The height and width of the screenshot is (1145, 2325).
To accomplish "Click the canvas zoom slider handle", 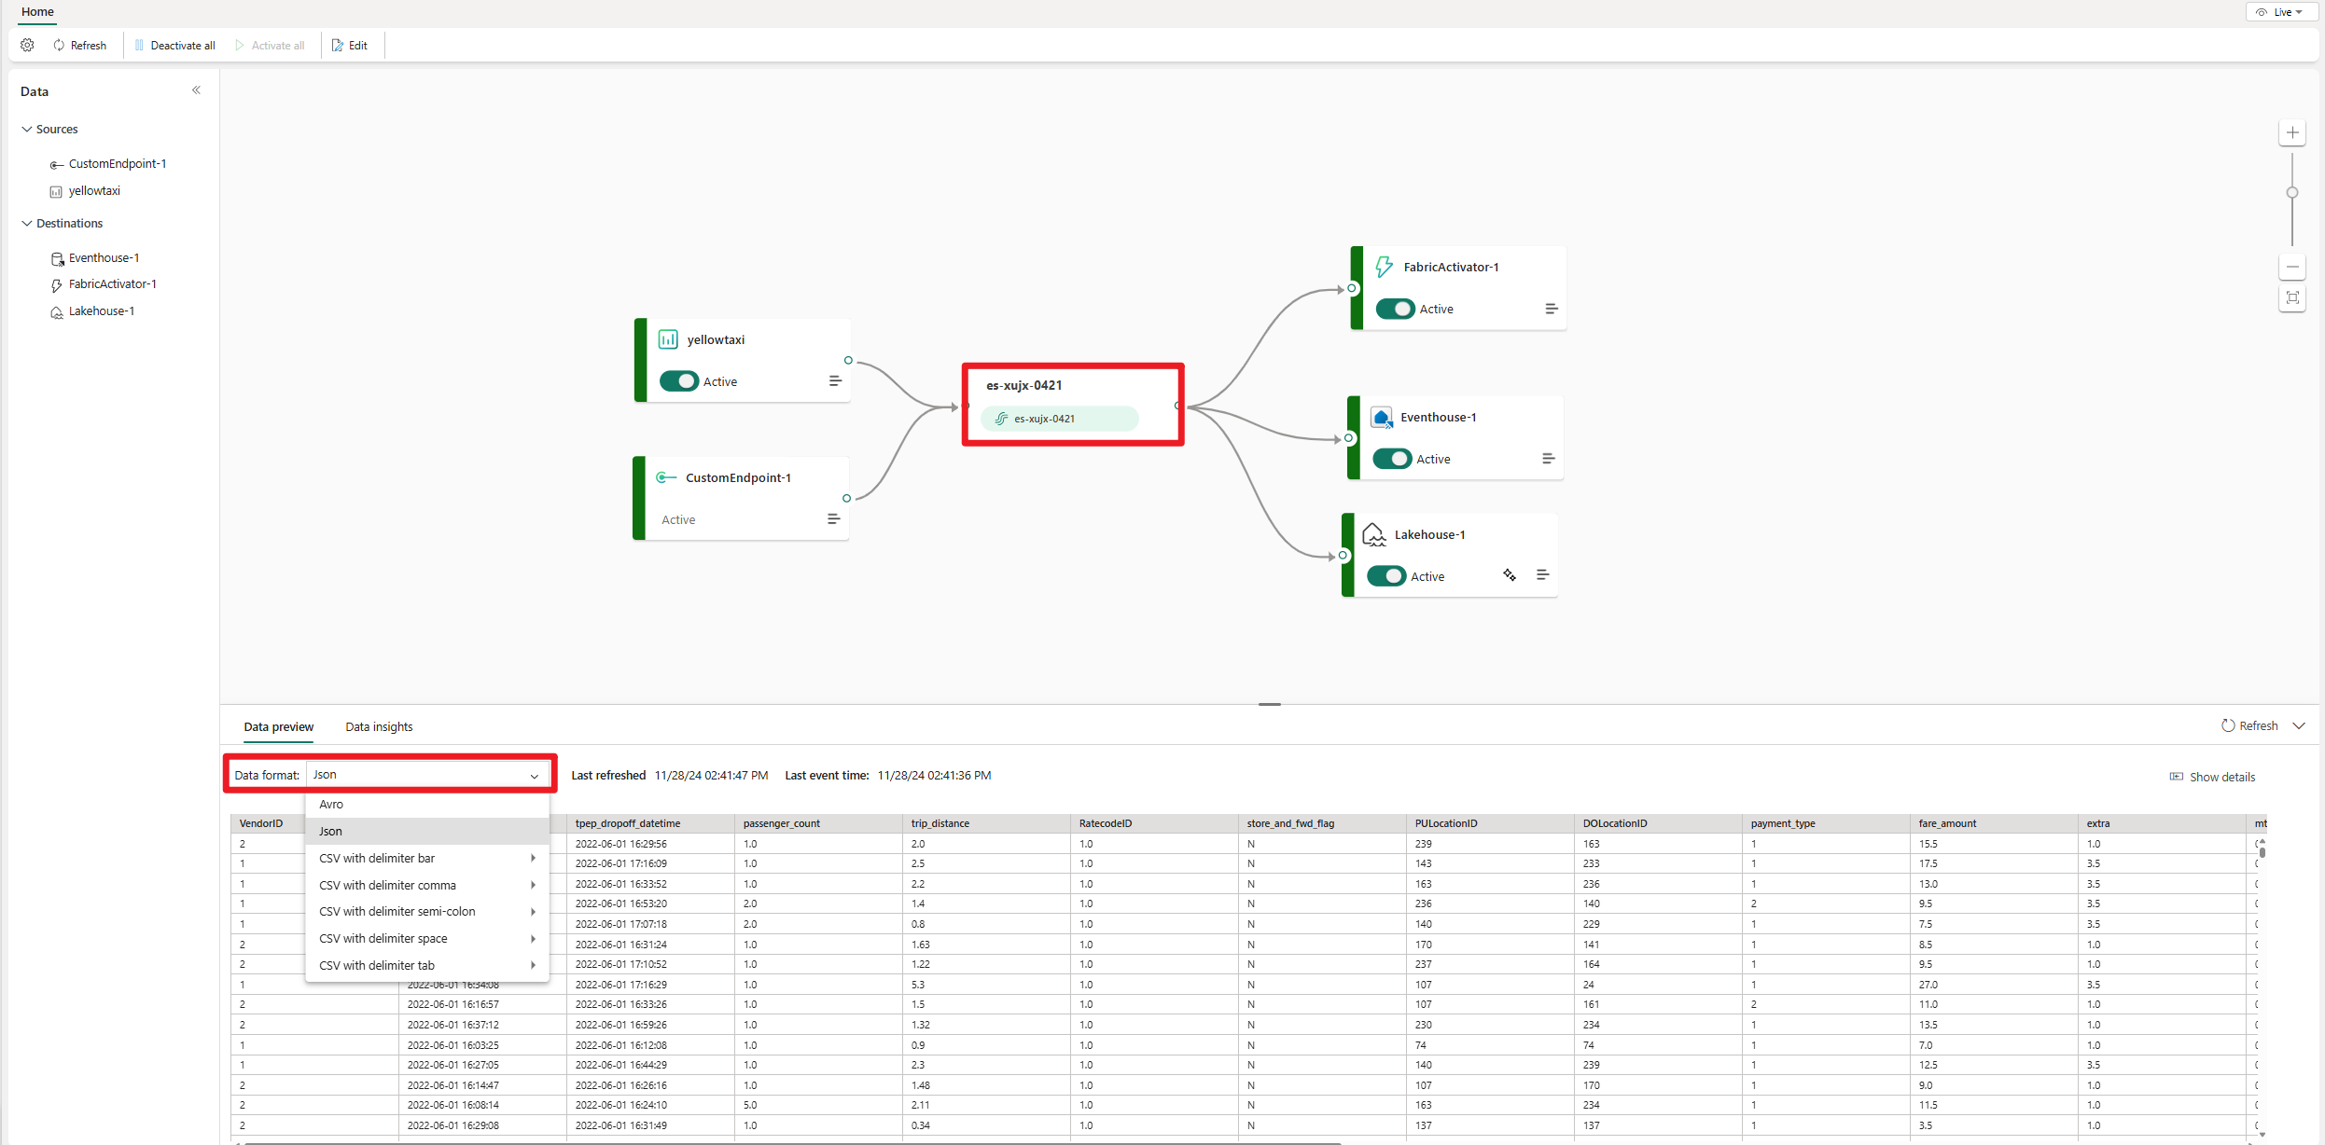I will point(2292,193).
